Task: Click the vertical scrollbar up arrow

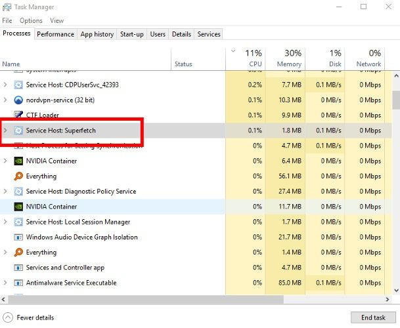Action: tap(396, 76)
